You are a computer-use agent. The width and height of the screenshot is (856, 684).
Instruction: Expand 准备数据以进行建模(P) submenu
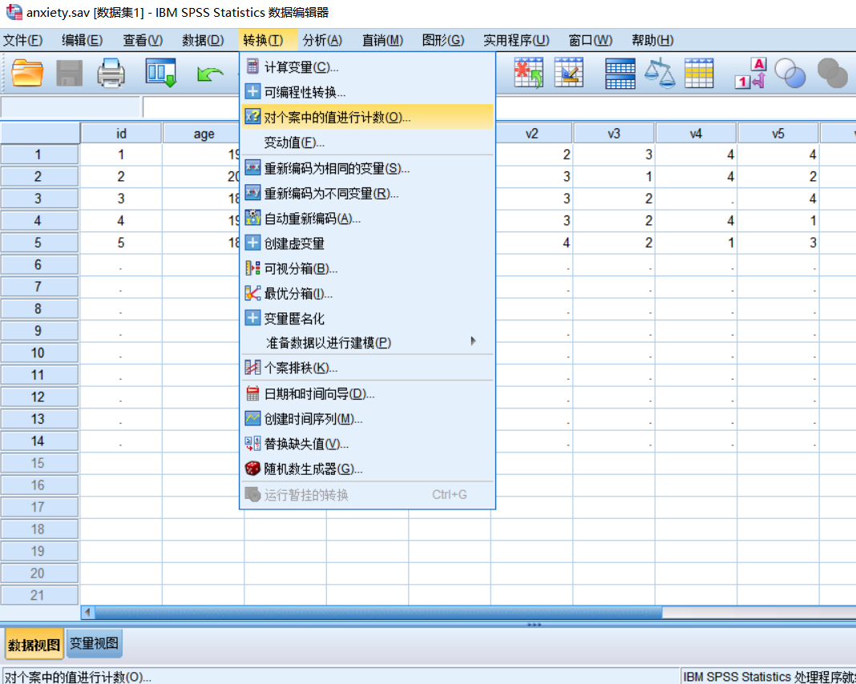click(367, 343)
